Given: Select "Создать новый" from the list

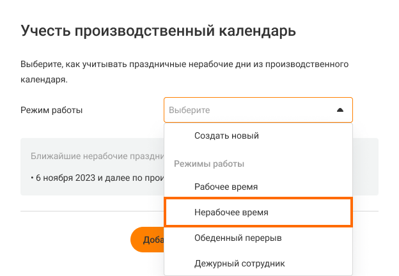Looking at the screenshot, I should tap(226, 135).
